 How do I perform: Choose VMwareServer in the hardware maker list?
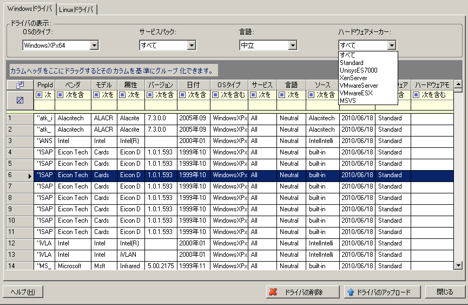pyautogui.click(x=368, y=86)
